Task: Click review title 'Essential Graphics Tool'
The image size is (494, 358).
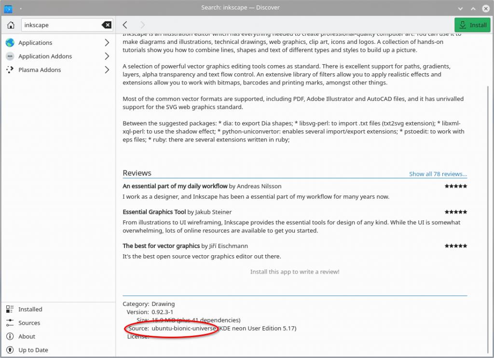Action: (154, 212)
